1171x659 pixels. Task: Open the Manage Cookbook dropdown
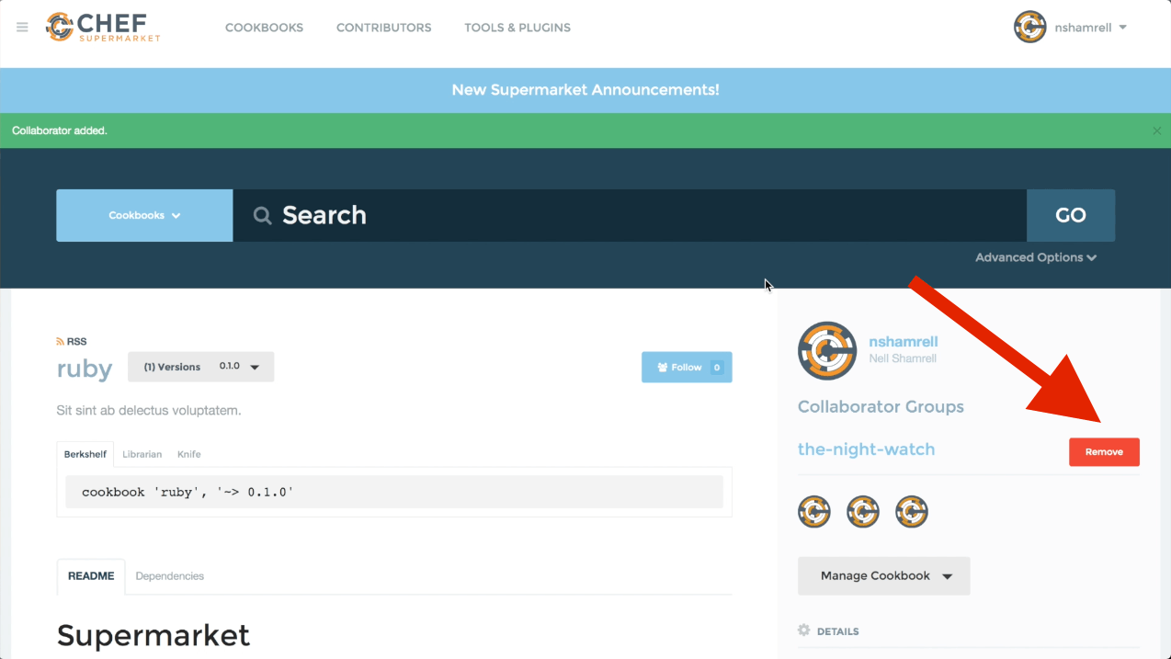(x=883, y=576)
